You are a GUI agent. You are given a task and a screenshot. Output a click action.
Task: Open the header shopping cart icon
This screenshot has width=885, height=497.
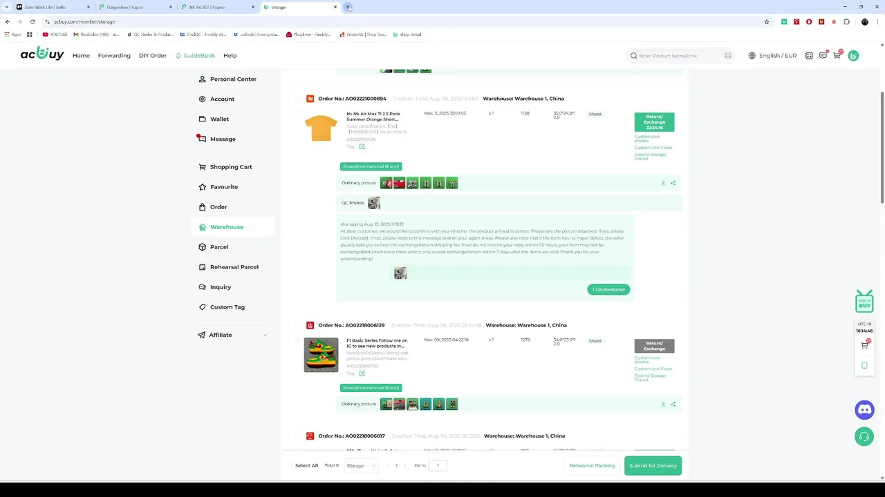click(x=837, y=56)
